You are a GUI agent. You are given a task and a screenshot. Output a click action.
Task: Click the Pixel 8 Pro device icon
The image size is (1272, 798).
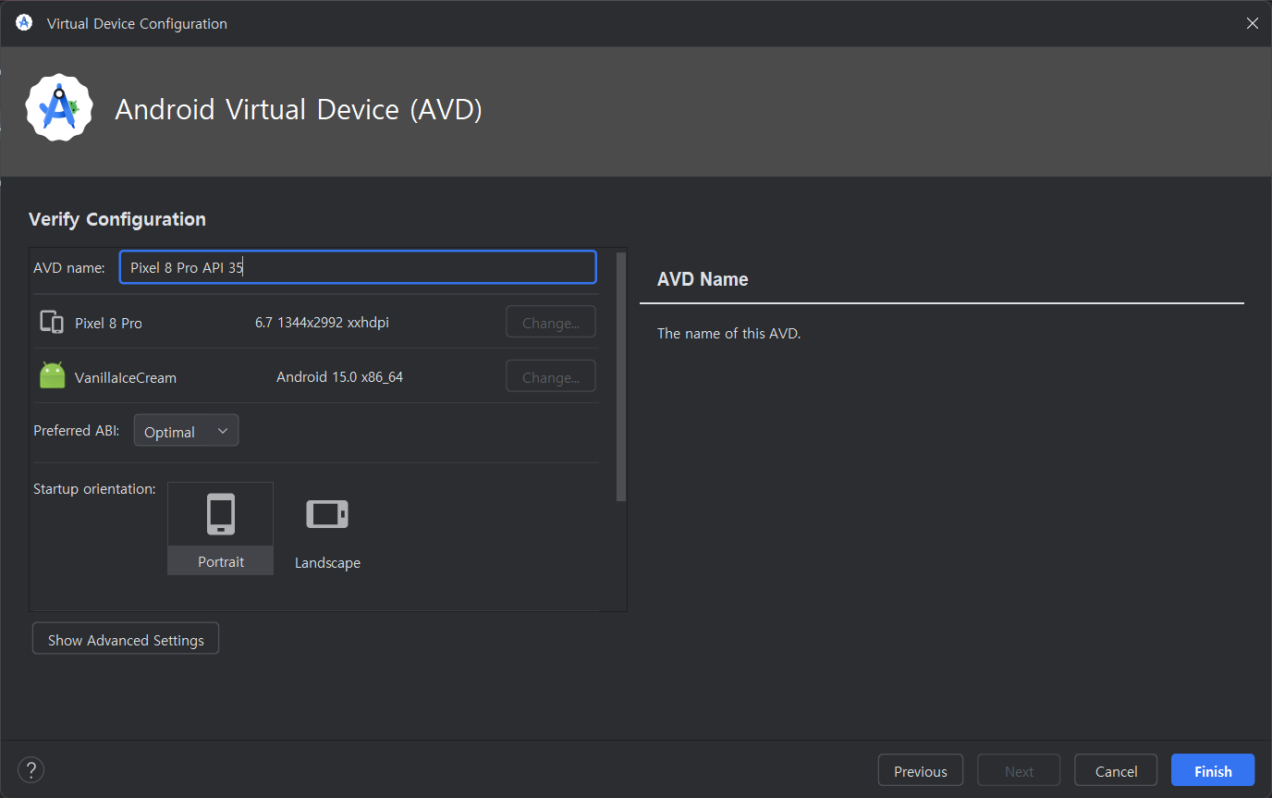pos(52,323)
